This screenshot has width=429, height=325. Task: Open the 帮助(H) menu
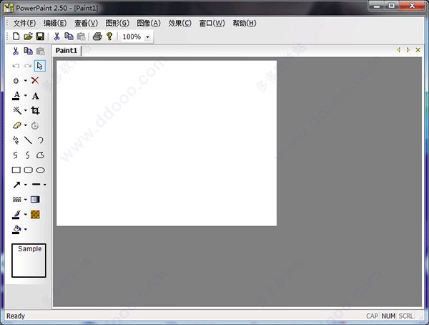click(x=245, y=23)
